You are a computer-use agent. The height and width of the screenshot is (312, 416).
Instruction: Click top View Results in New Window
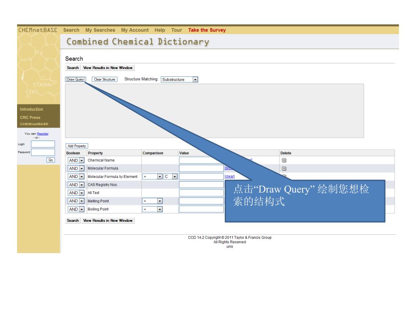pyautogui.click(x=108, y=68)
